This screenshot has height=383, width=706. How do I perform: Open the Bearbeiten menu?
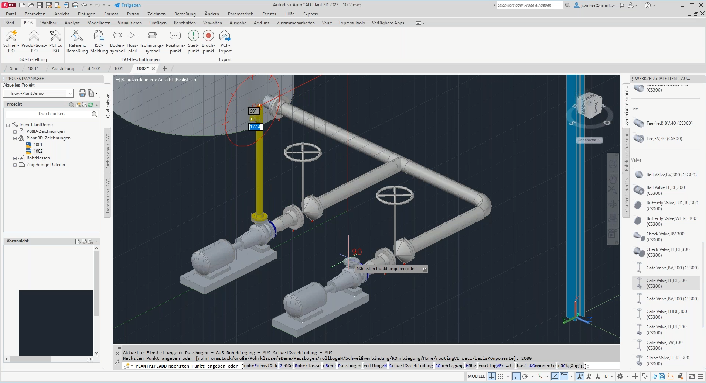pos(35,14)
